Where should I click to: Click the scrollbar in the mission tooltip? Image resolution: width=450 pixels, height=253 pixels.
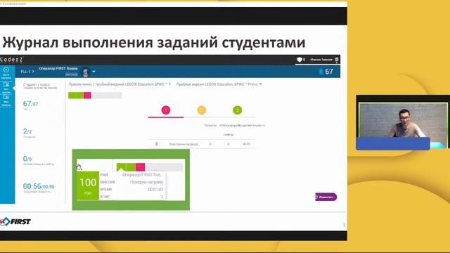coord(167,186)
